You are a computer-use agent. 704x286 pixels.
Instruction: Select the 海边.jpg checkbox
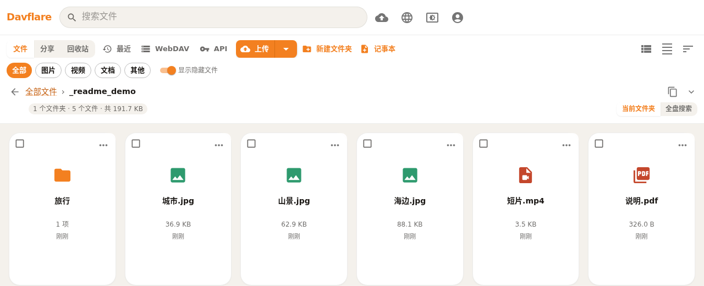pos(367,144)
